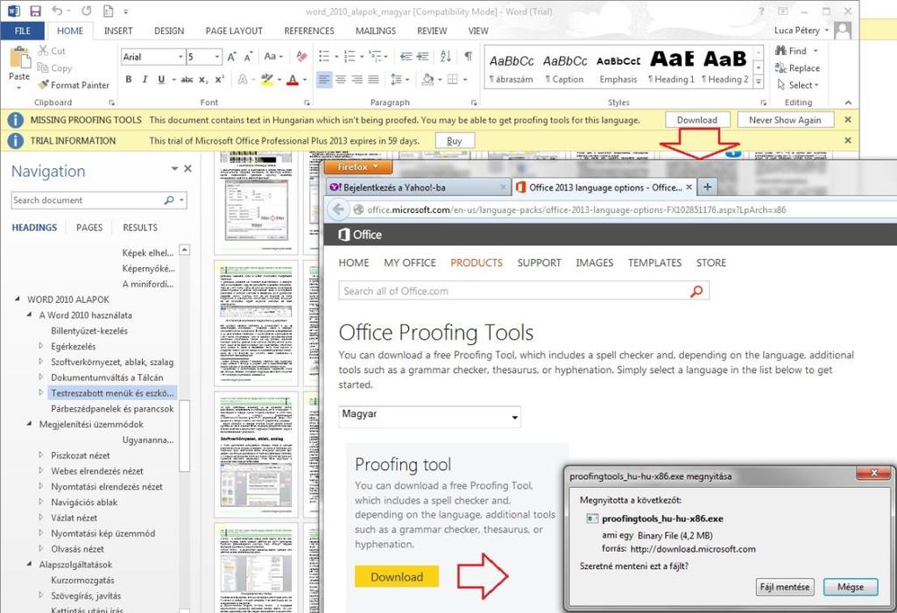Open the INSERT ribbon tab
This screenshot has height=613, width=897.
click(x=118, y=31)
